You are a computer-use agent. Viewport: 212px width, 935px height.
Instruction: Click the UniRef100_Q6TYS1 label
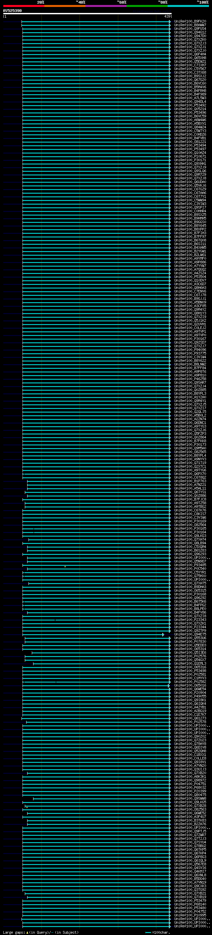coord(190,492)
